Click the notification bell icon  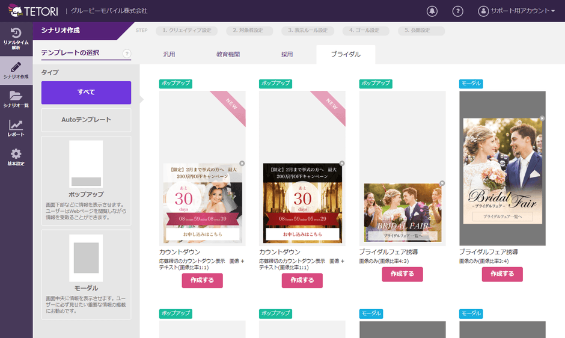(x=432, y=11)
